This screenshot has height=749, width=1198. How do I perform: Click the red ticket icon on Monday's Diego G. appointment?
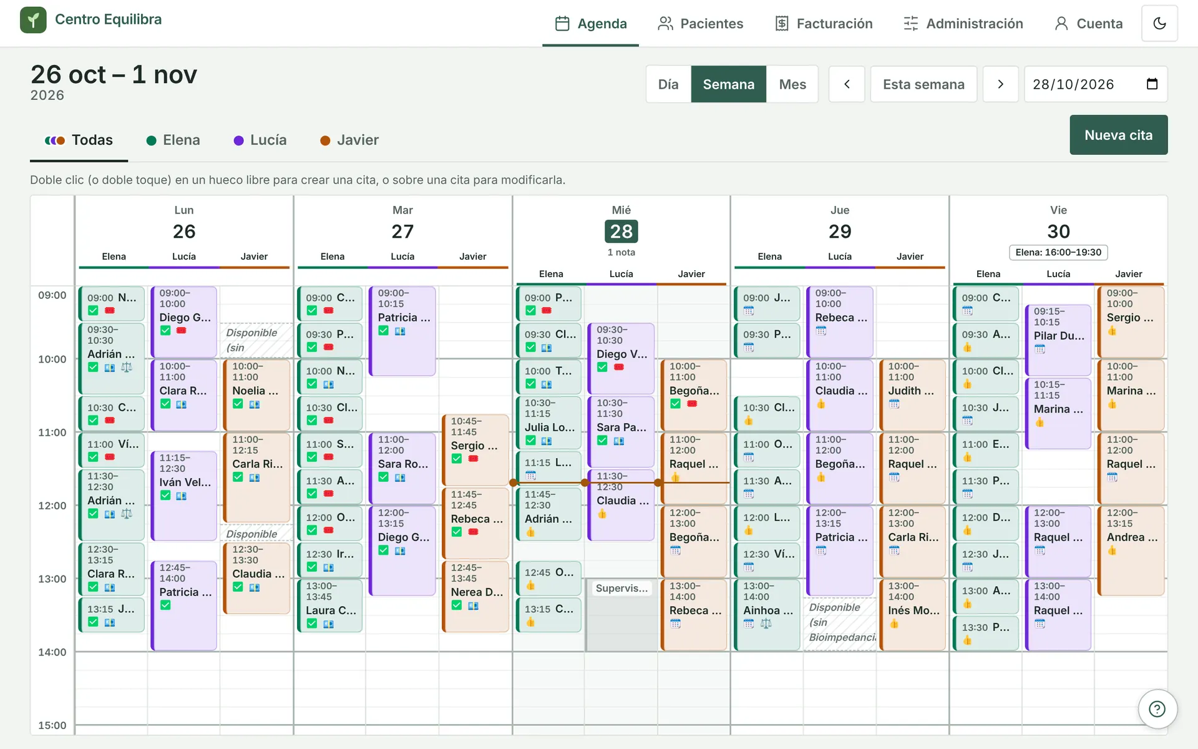point(182,331)
